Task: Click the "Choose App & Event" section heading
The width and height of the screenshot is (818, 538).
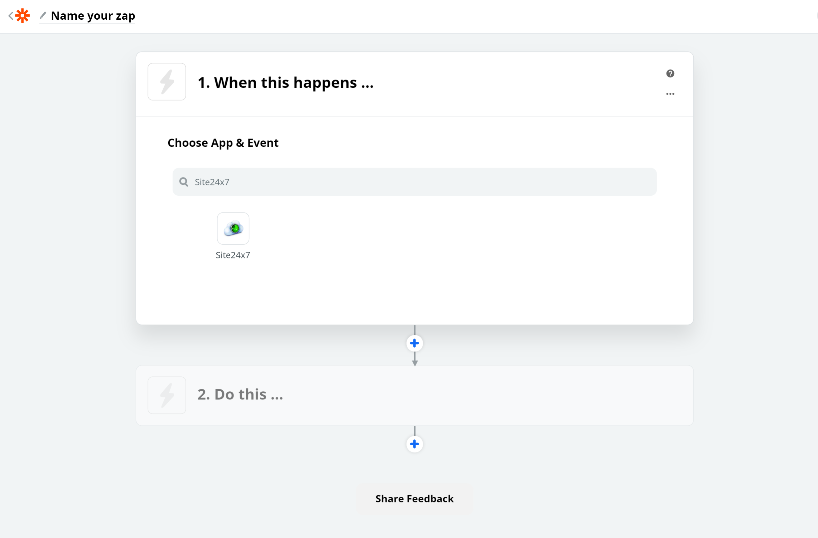Action: (223, 143)
